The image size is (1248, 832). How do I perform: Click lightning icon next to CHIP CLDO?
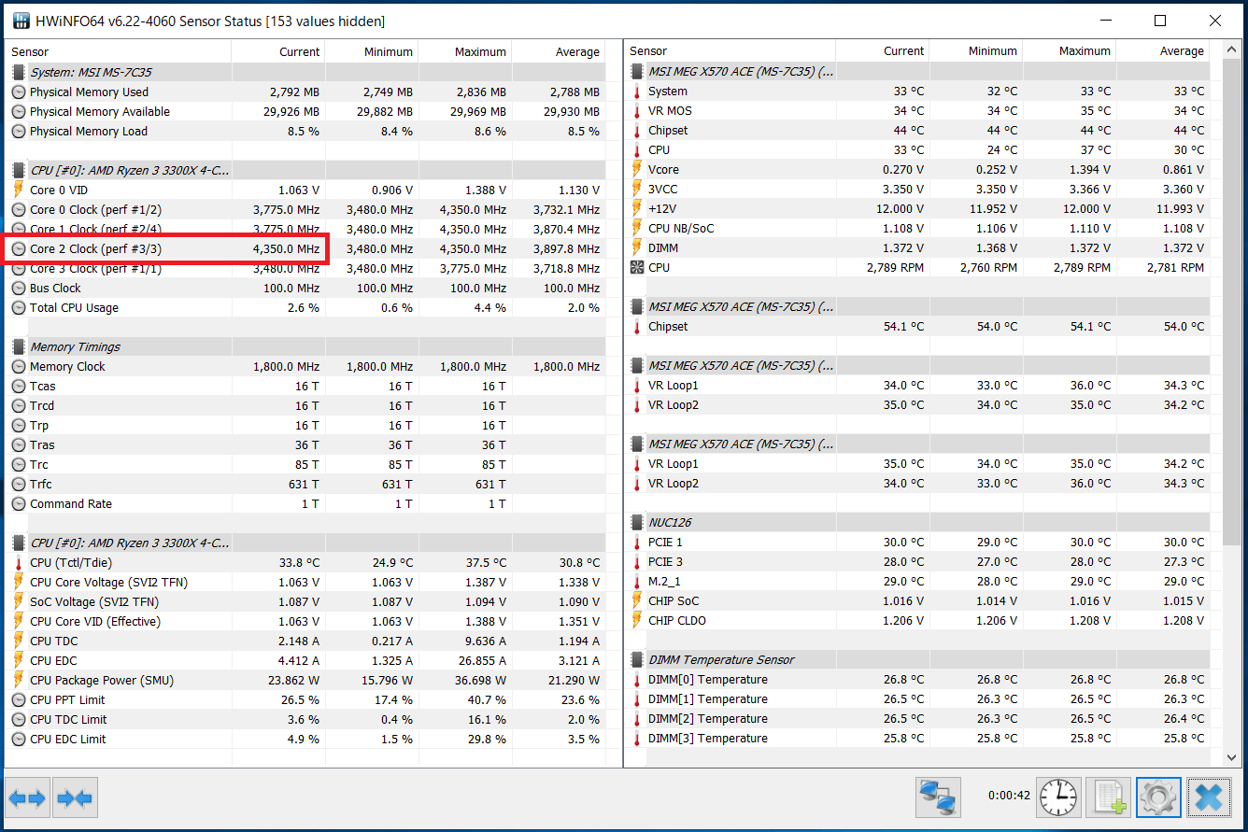[x=637, y=621]
